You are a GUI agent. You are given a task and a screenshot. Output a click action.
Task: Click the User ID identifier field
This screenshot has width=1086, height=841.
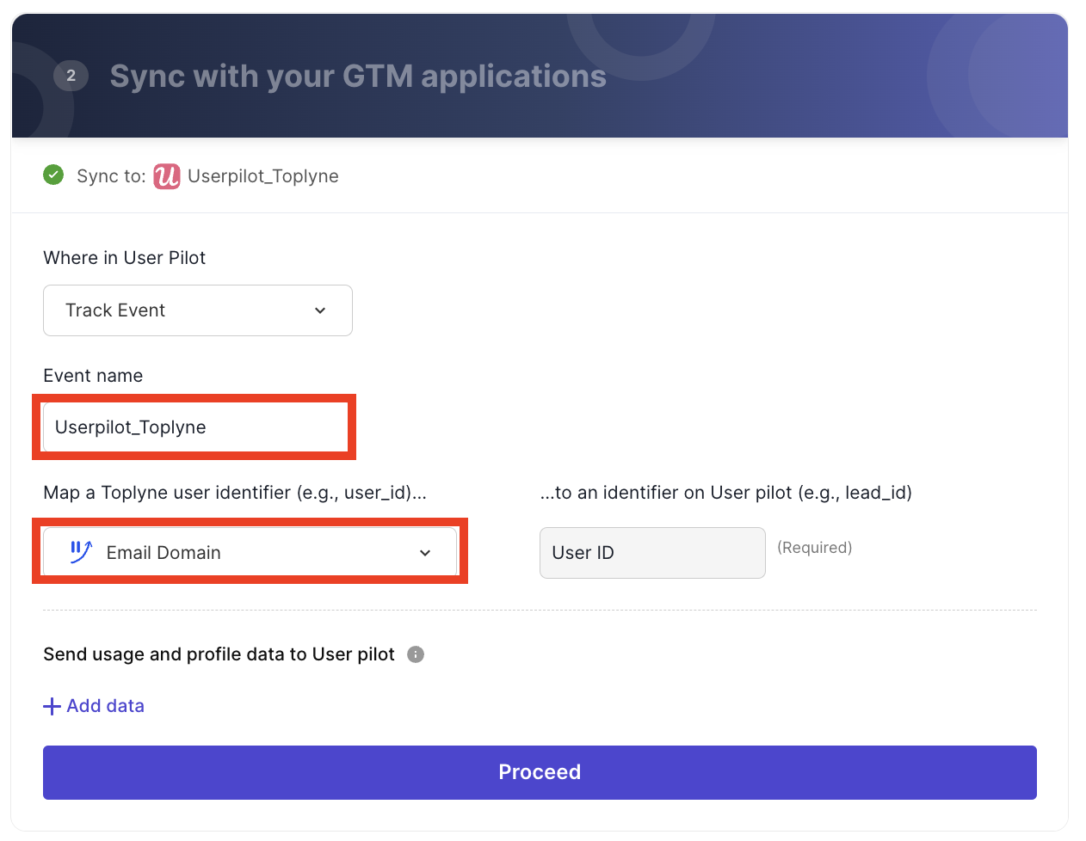(x=652, y=553)
